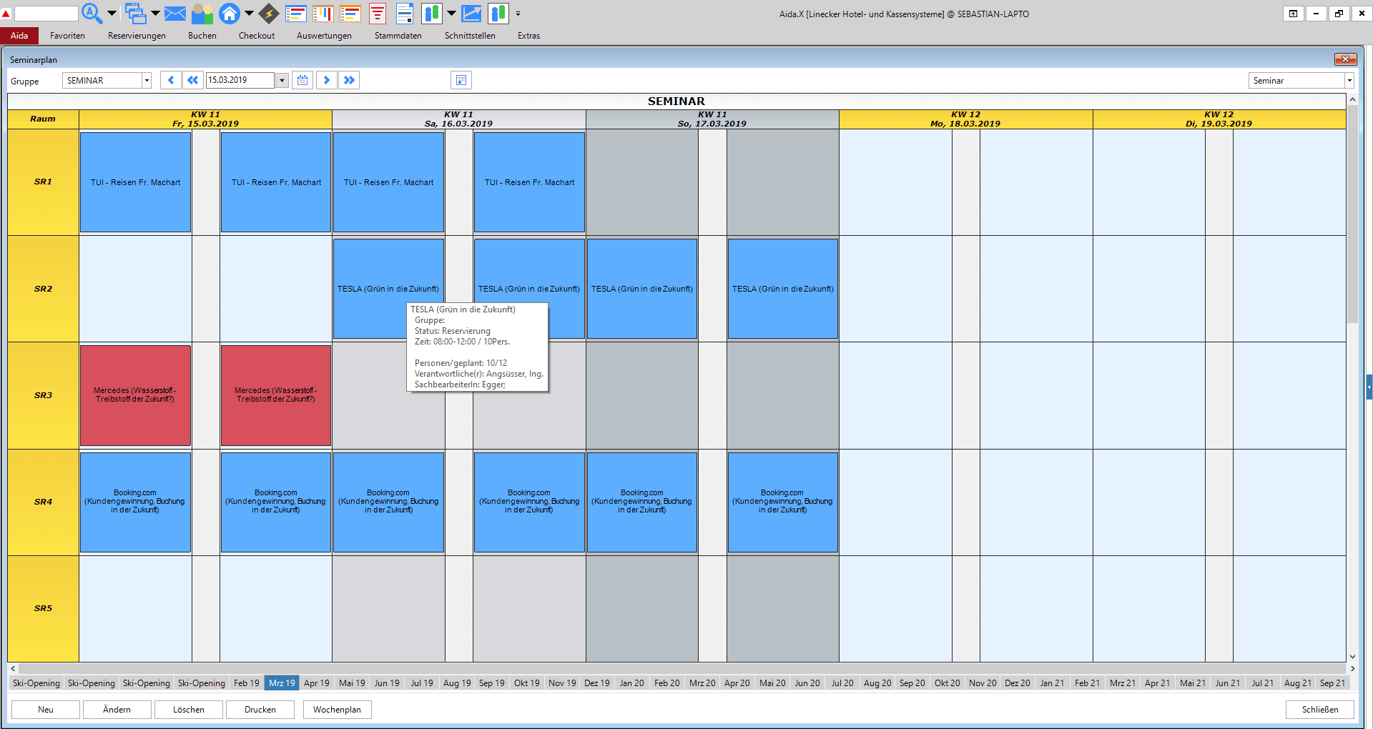
Task: Select the Dez 19 month tab
Action: [x=597, y=683]
